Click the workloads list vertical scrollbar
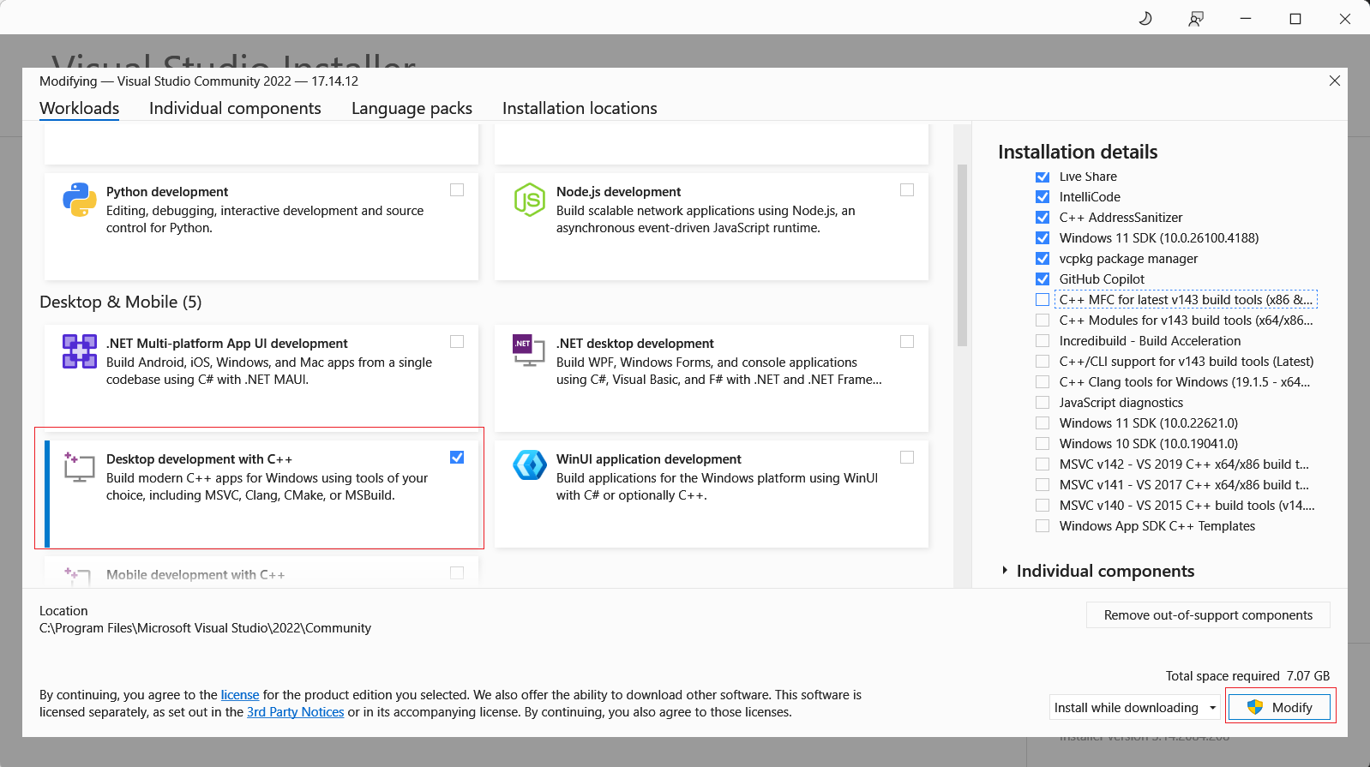This screenshot has height=767, width=1370. pos(962,255)
